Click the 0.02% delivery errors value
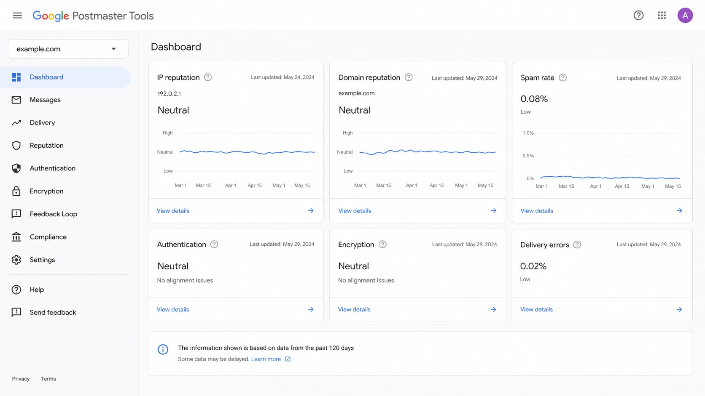The height and width of the screenshot is (396, 705). pyautogui.click(x=533, y=266)
